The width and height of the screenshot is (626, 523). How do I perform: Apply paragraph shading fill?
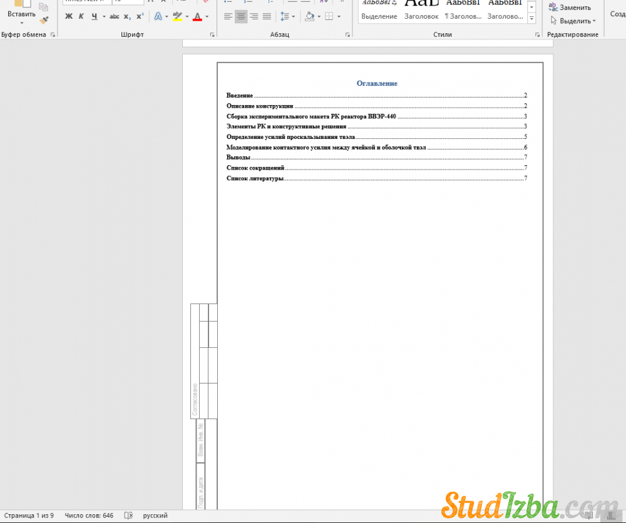[x=309, y=17]
